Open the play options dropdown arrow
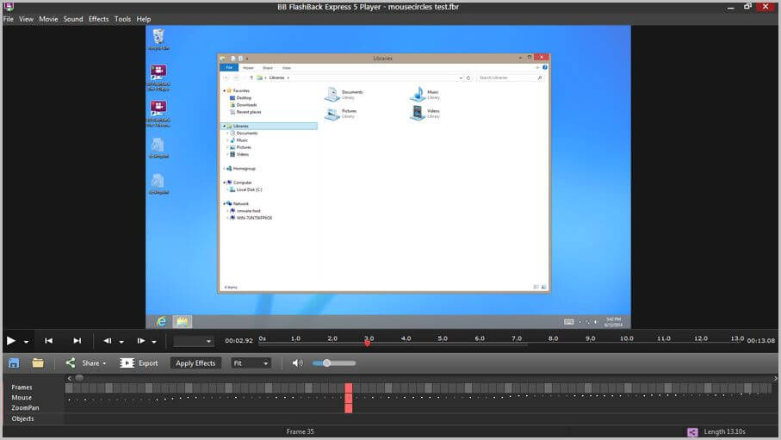Image resolution: width=781 pixels, height=440 pixels. coord(26,342)
